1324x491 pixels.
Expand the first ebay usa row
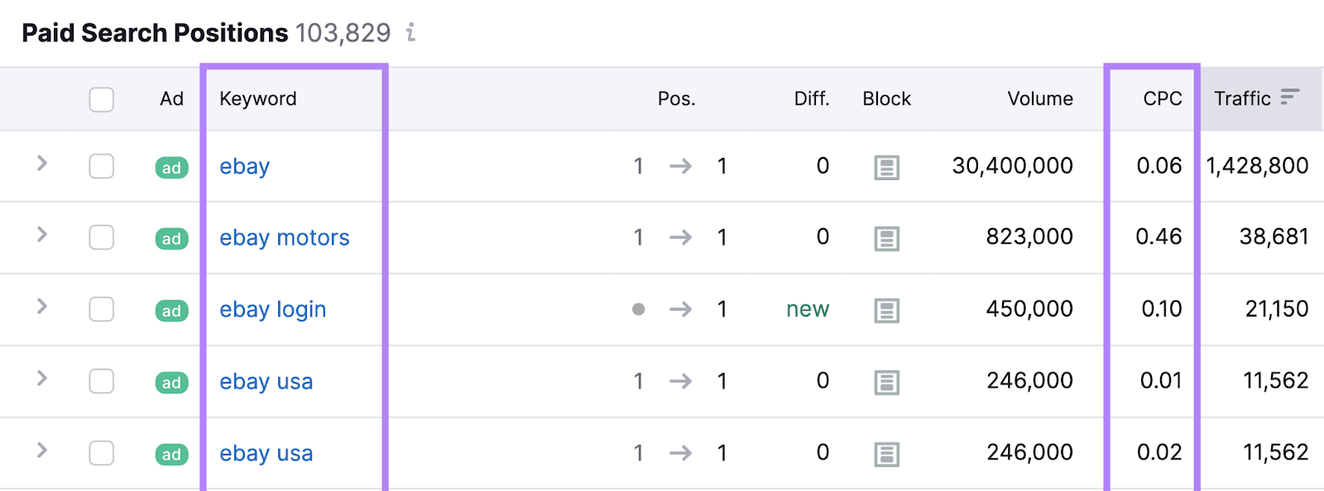pyautogui.click(x=41, y=381)
